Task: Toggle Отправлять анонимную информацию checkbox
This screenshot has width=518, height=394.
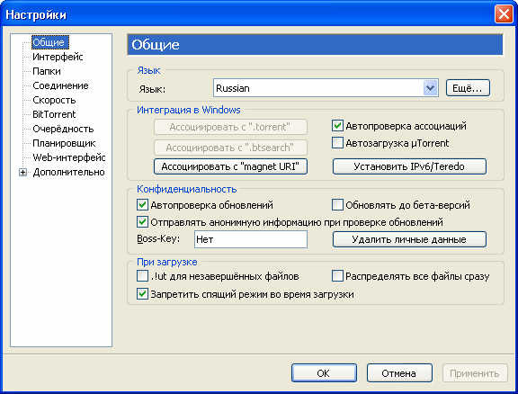Action: click(x=142, y=222)
